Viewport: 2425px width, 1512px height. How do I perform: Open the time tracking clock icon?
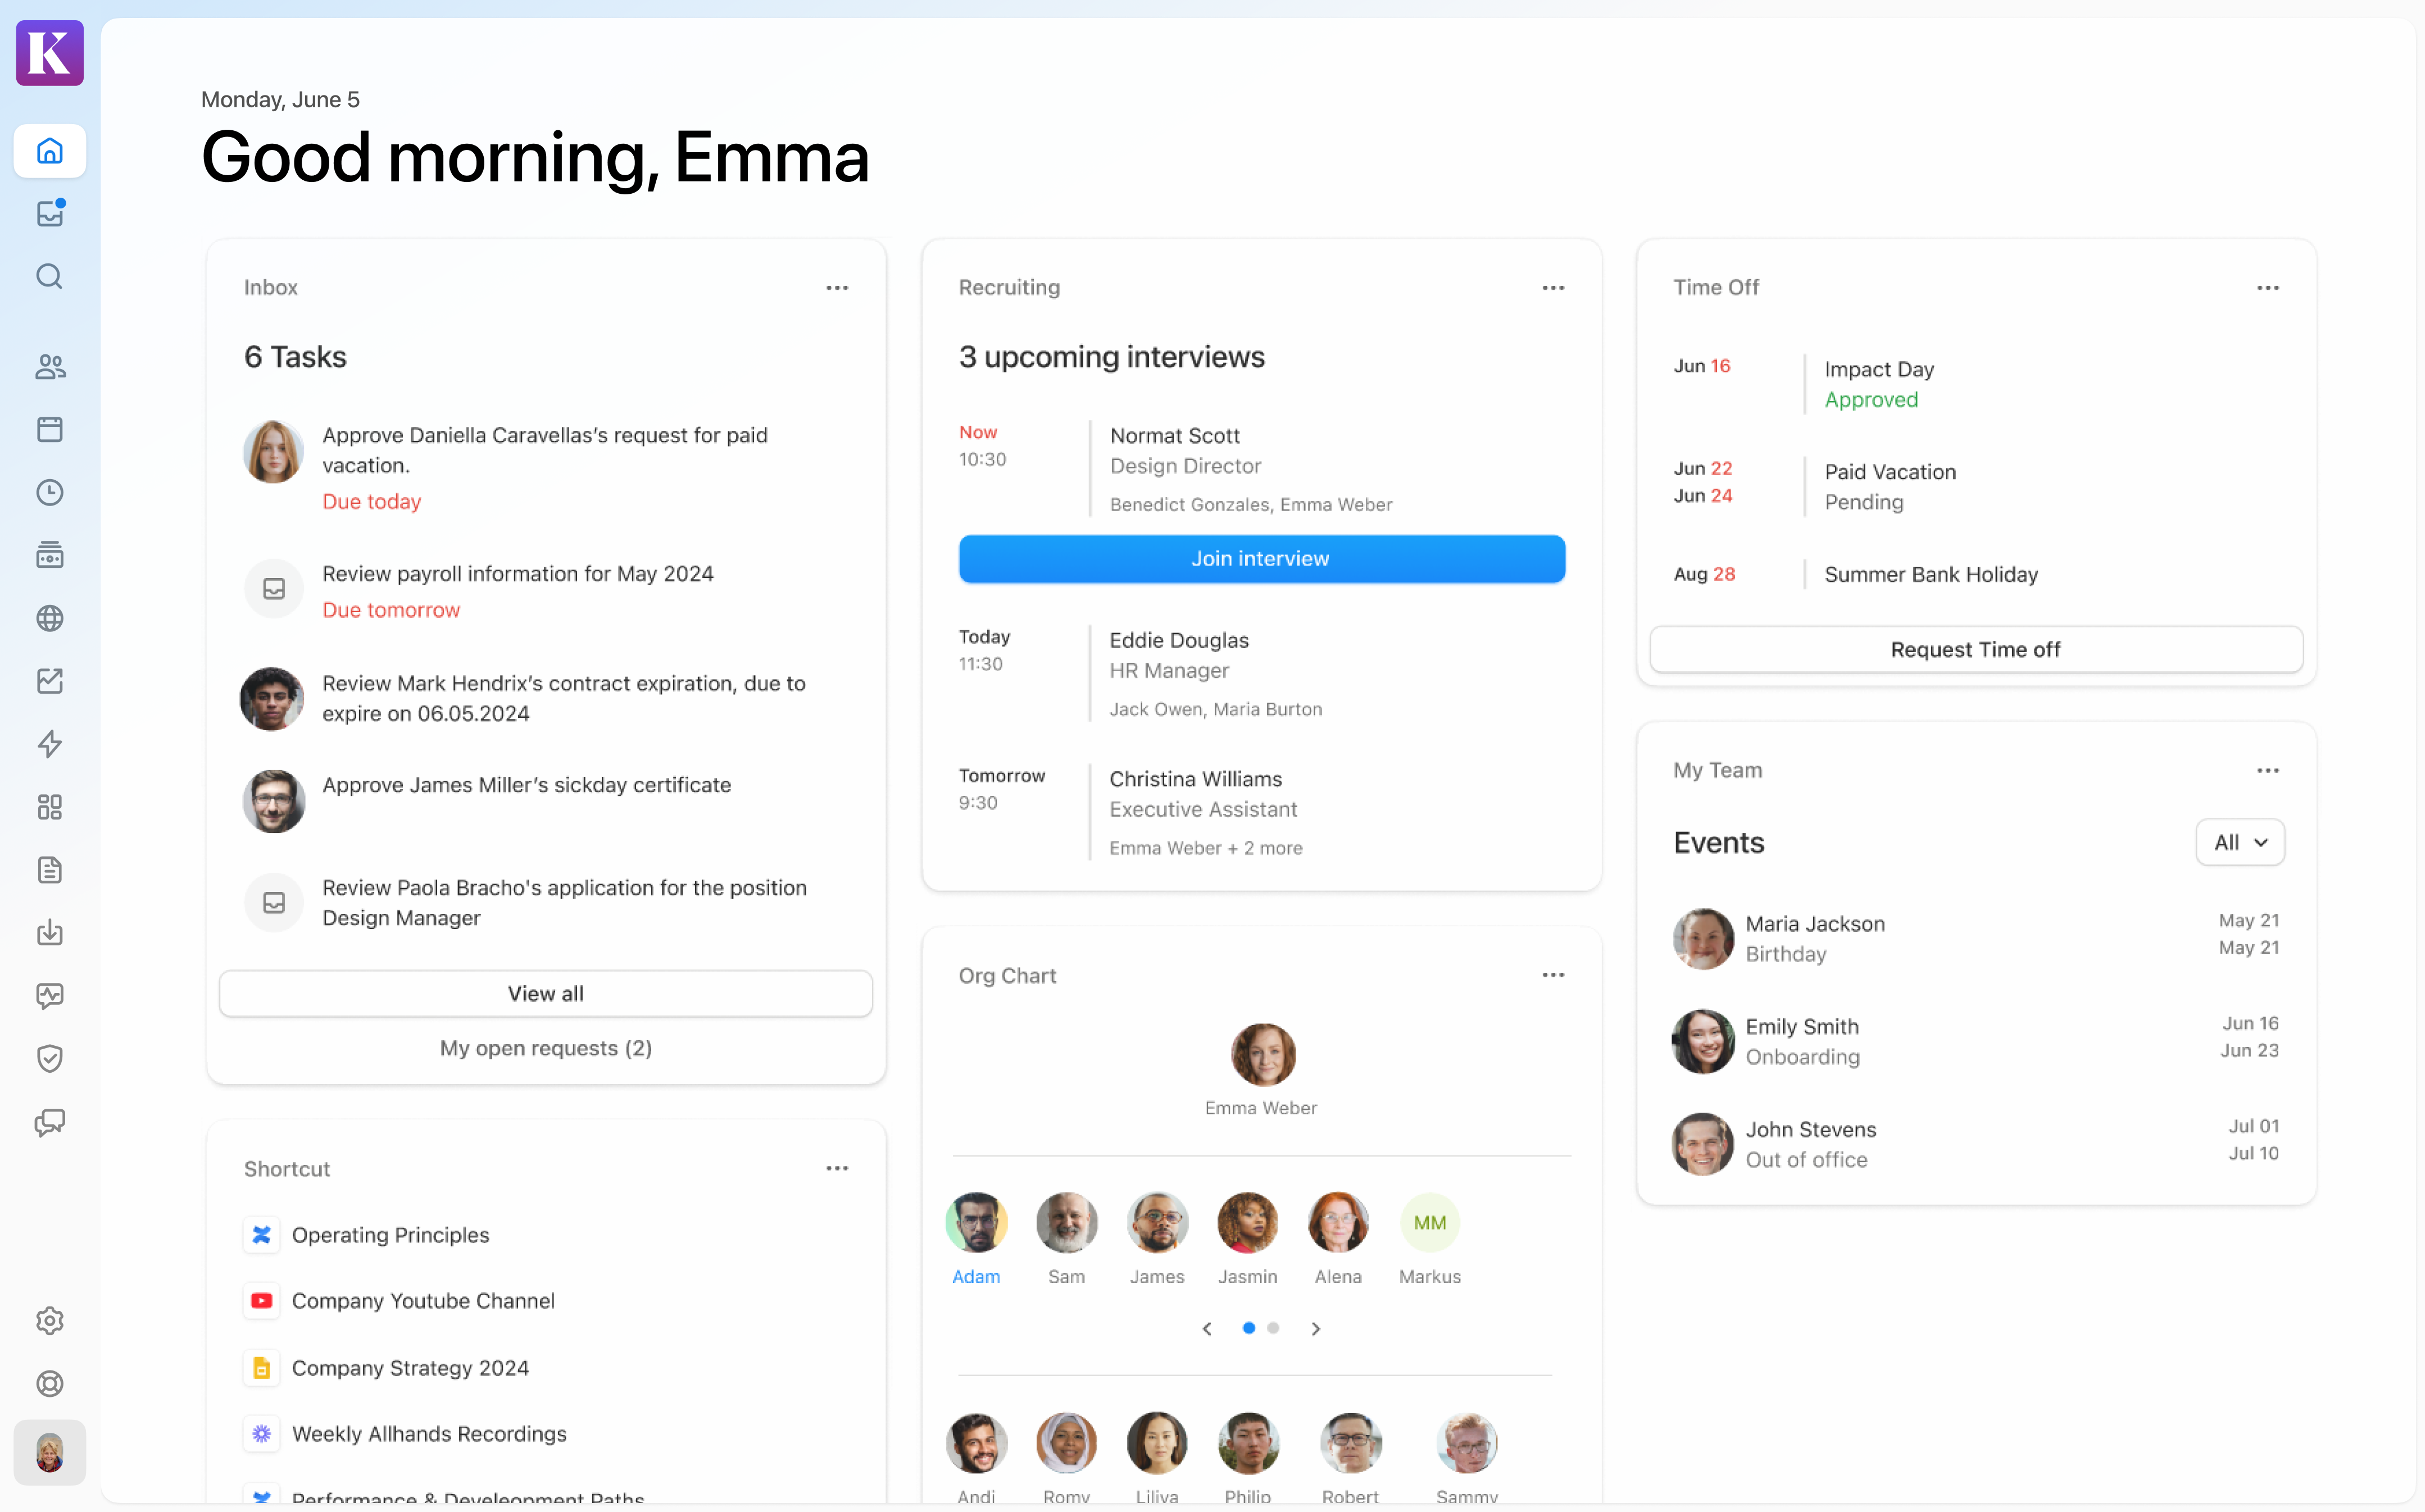(x=50, y=493)
